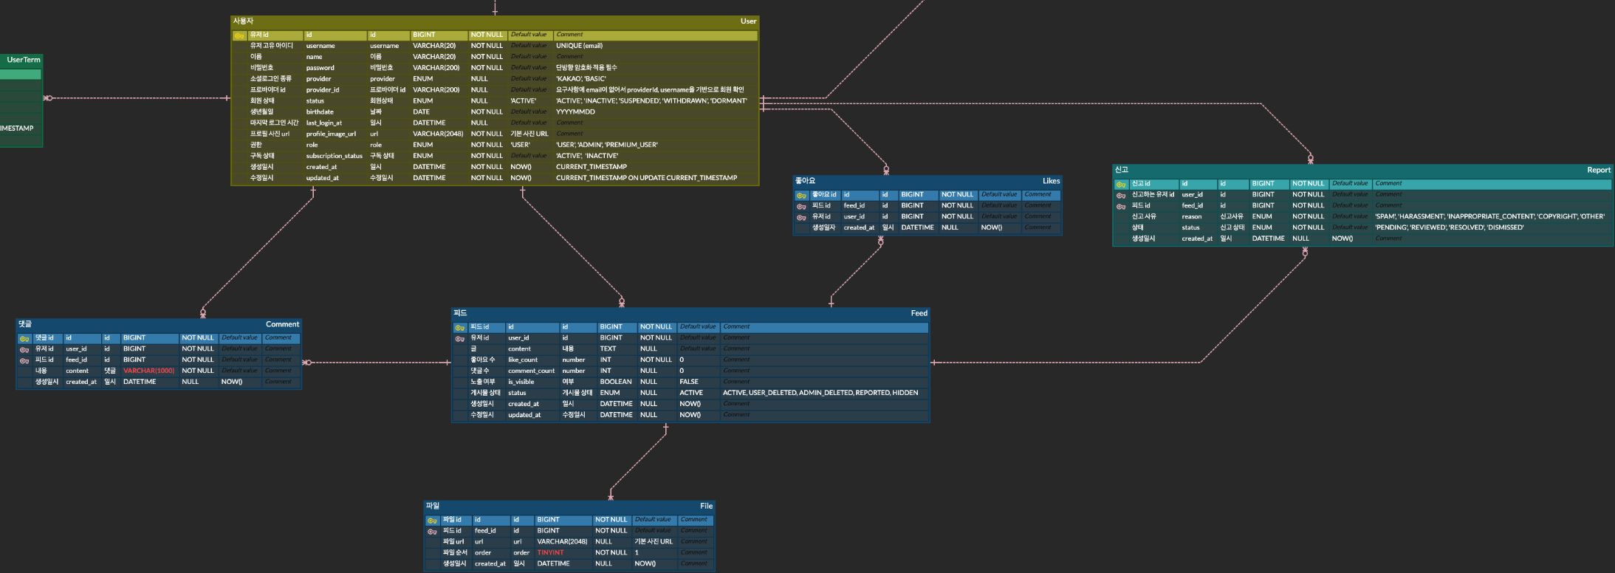The image size is (1615, 573).
Task: Click the primary key icon beside 신고 id
Action: [1121, 185]
